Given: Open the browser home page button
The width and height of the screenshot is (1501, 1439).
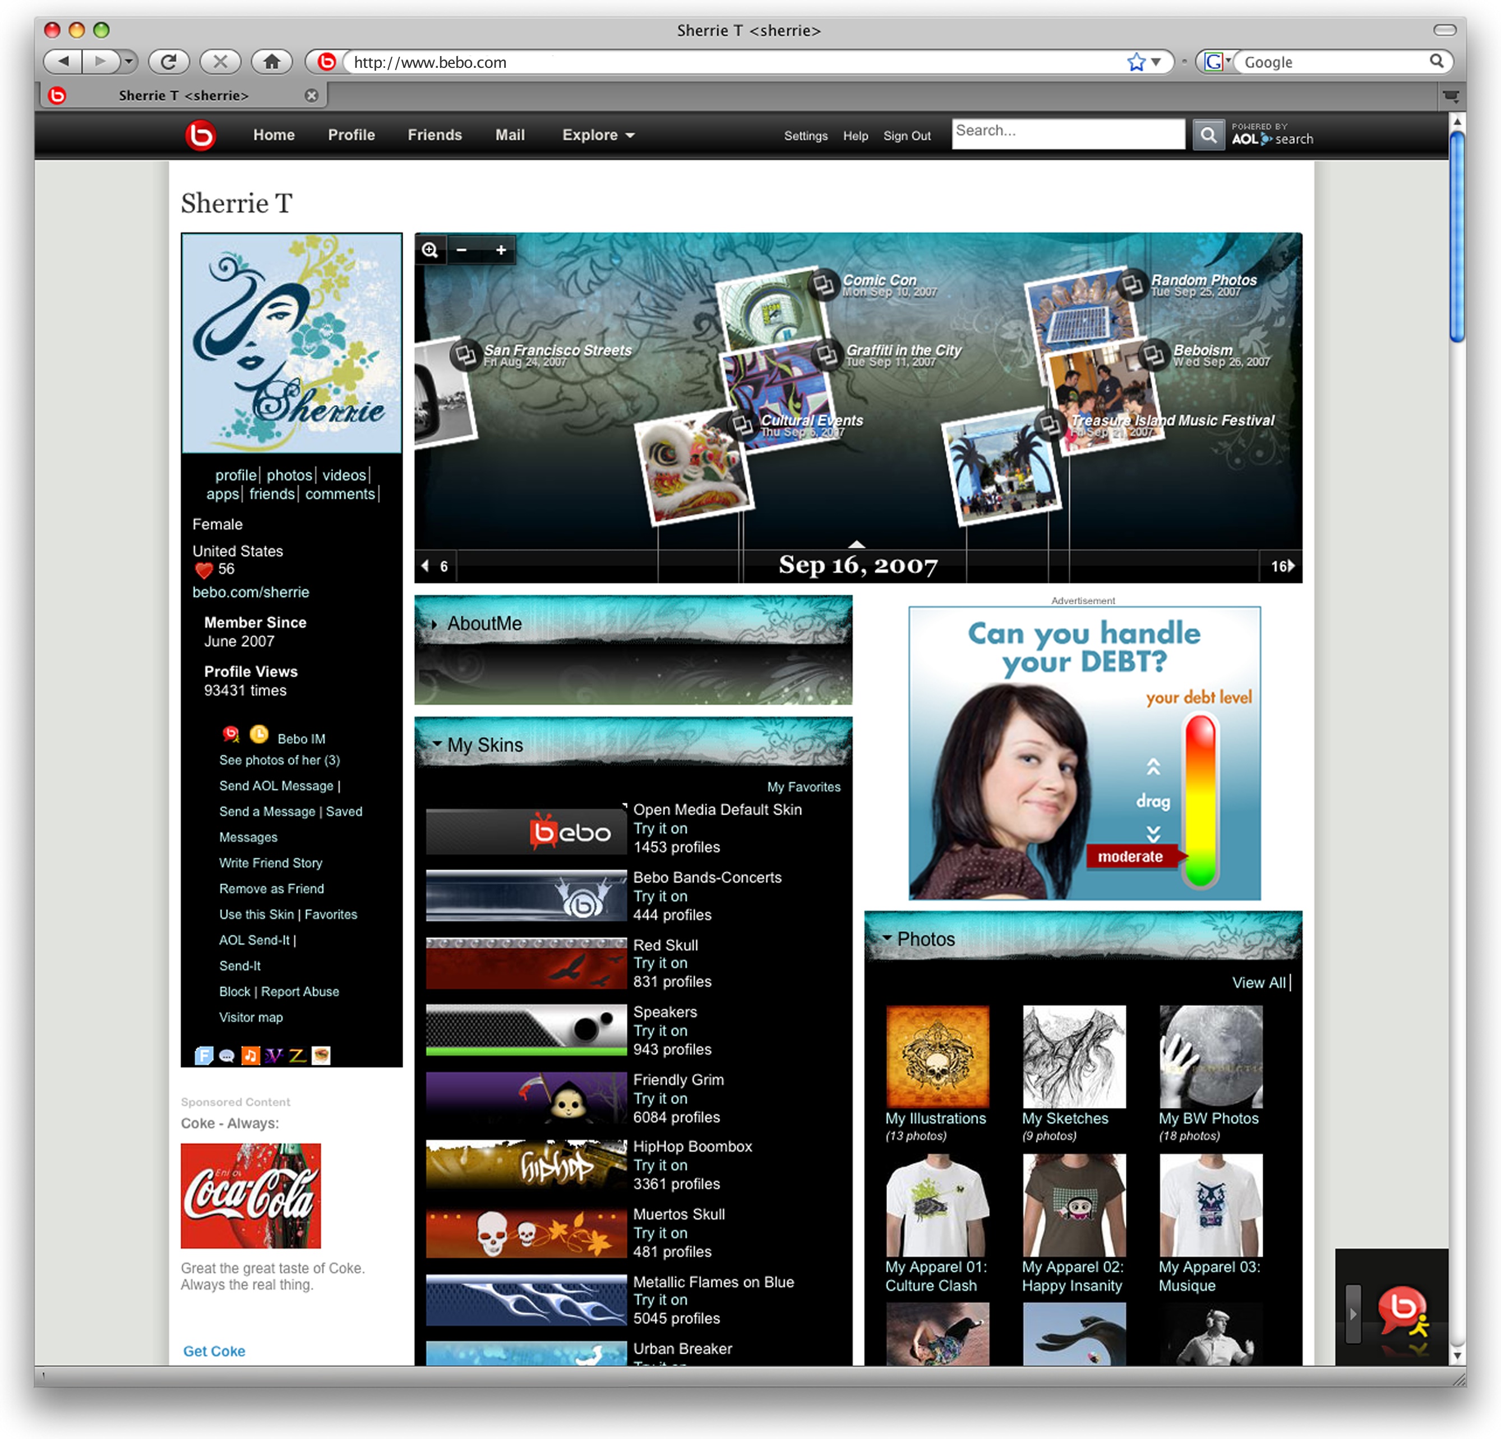Looking at the screenshot, I should click(x=271, y=61).
